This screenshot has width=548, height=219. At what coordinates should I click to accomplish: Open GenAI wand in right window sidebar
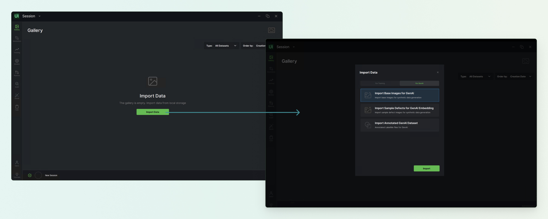[271, 127]
